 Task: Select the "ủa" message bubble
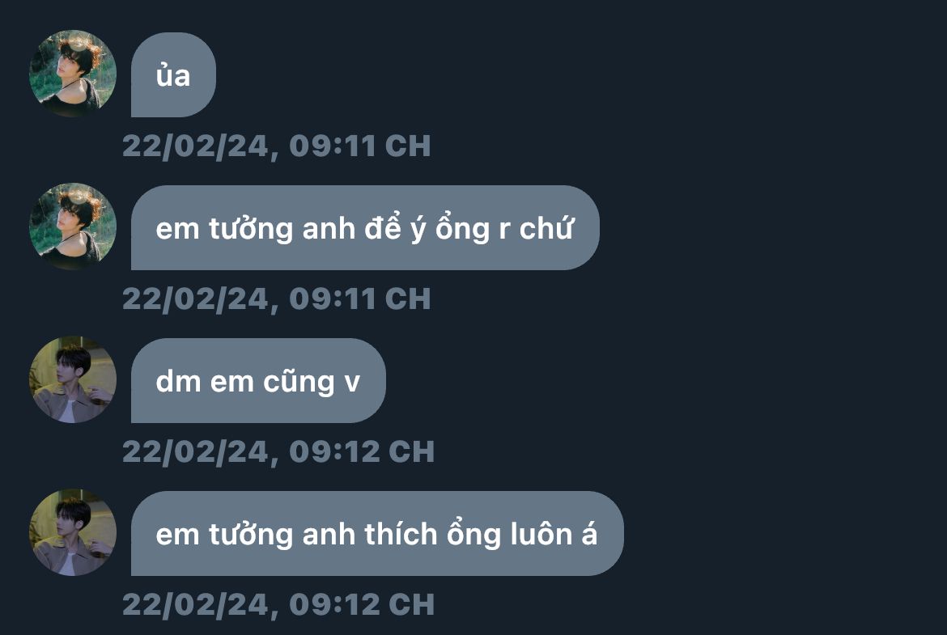(x=173, y=75)
